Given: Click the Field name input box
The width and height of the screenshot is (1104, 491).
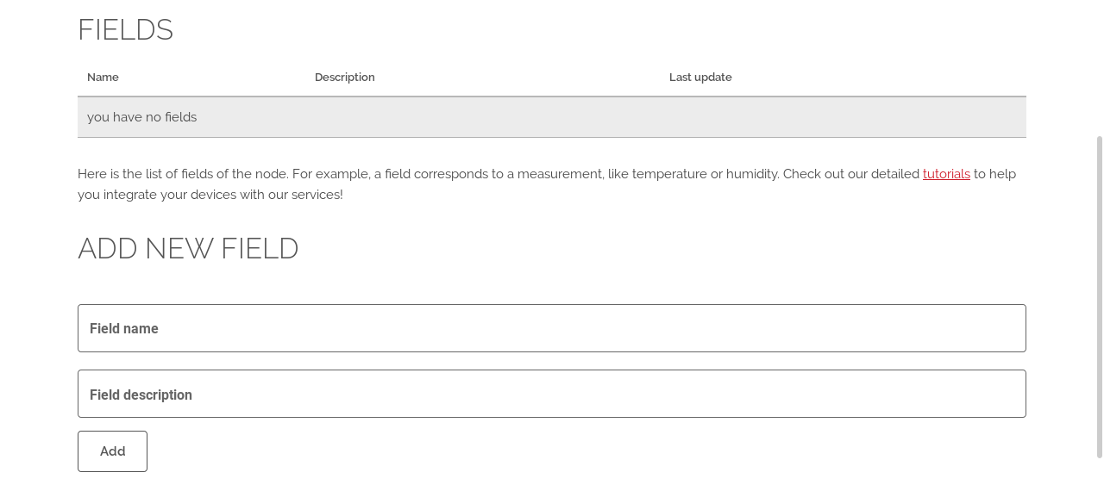Looking at the screenshot, I should coord(551,328).
